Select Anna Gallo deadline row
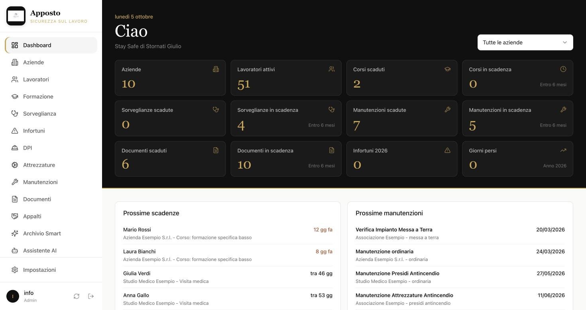The width and height of the screenshot is (586, 310). [x=228, y=299]
